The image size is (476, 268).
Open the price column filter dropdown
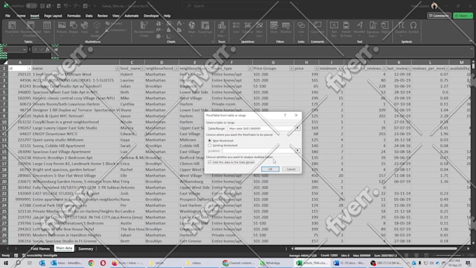pyautogui.click(x=316, y=69)
